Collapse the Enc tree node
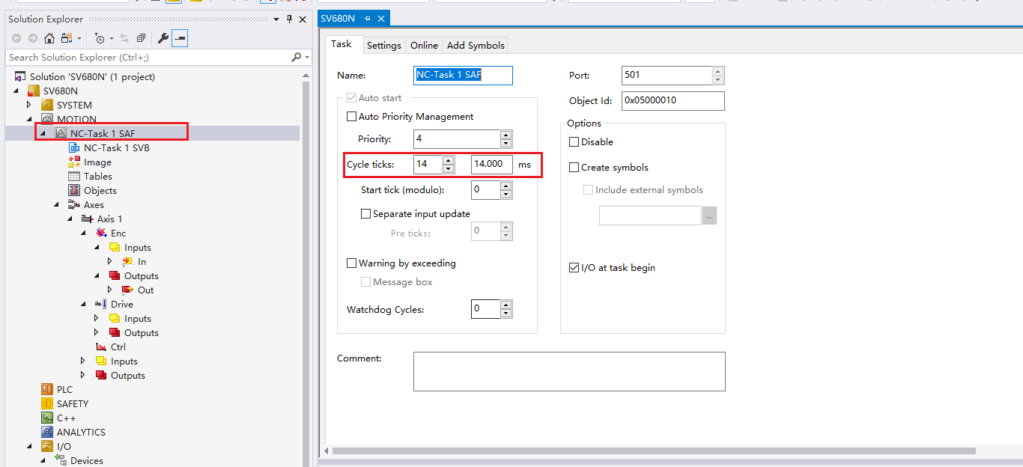 point(83,233)
